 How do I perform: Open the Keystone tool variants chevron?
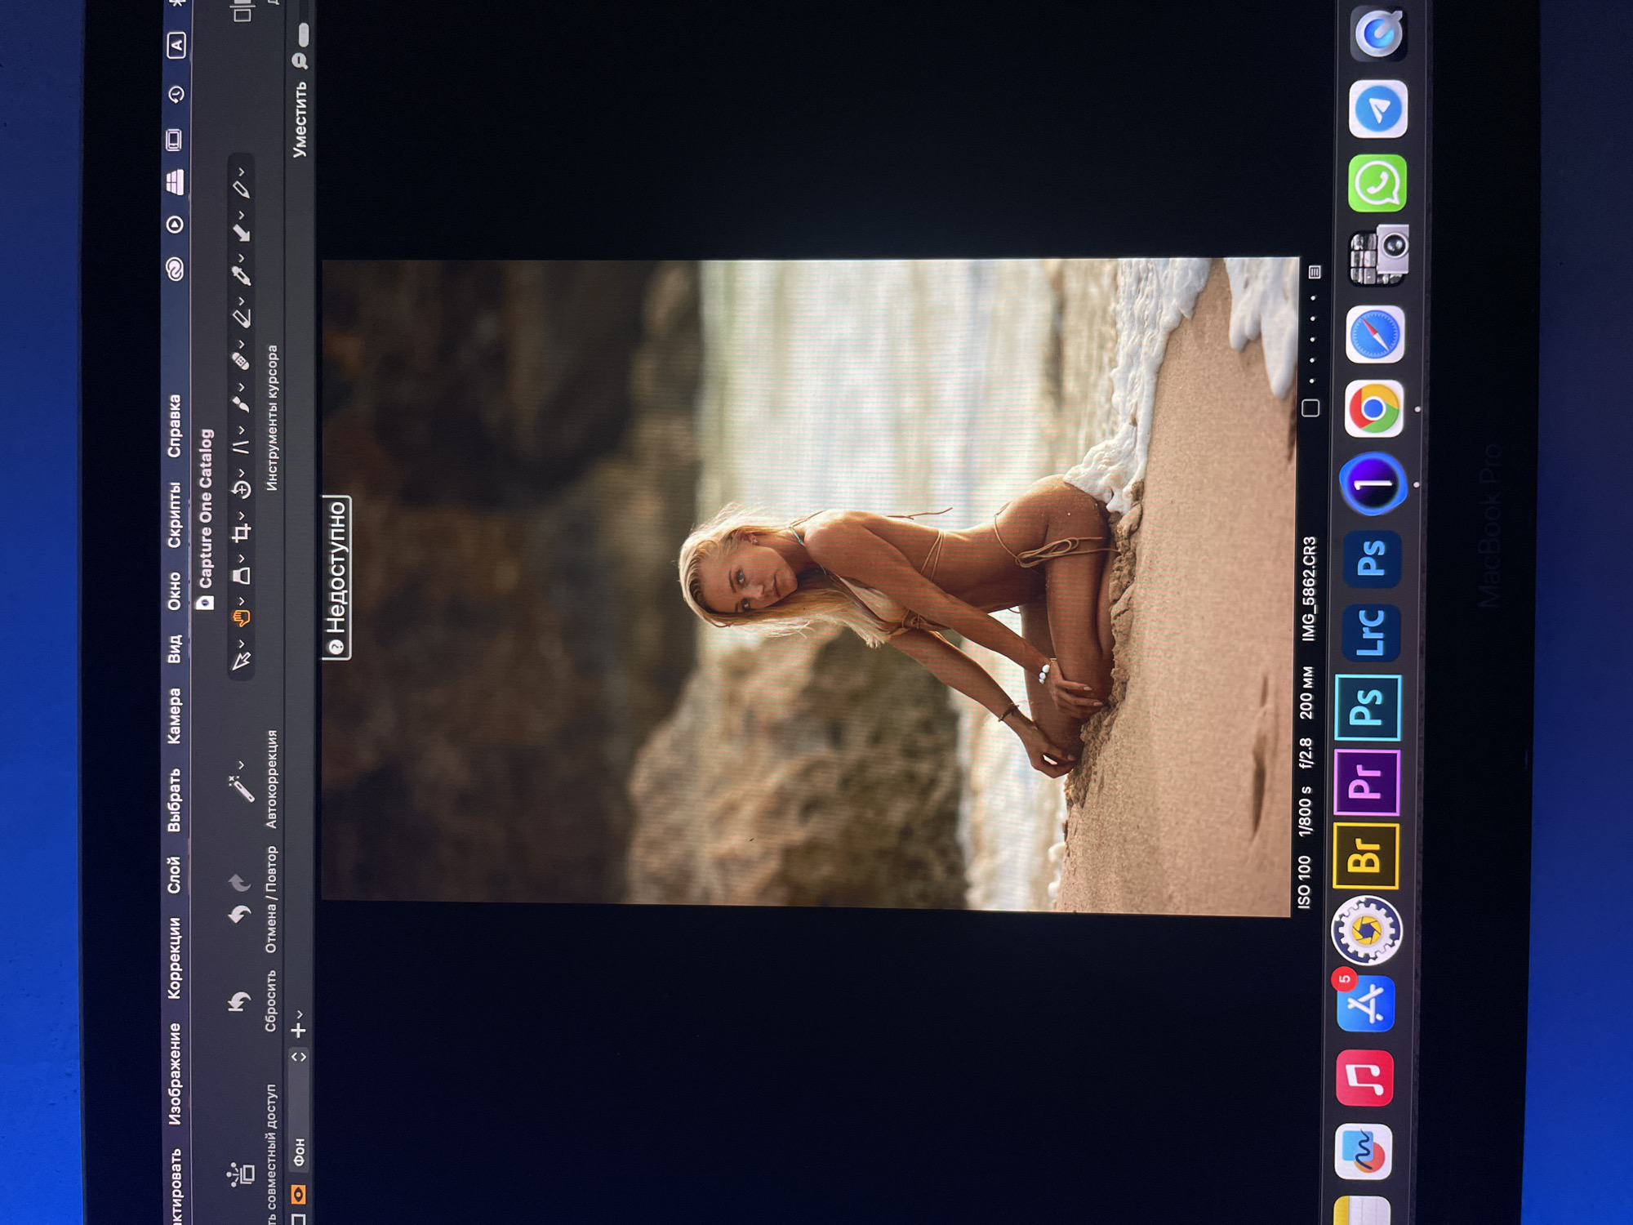242,430
